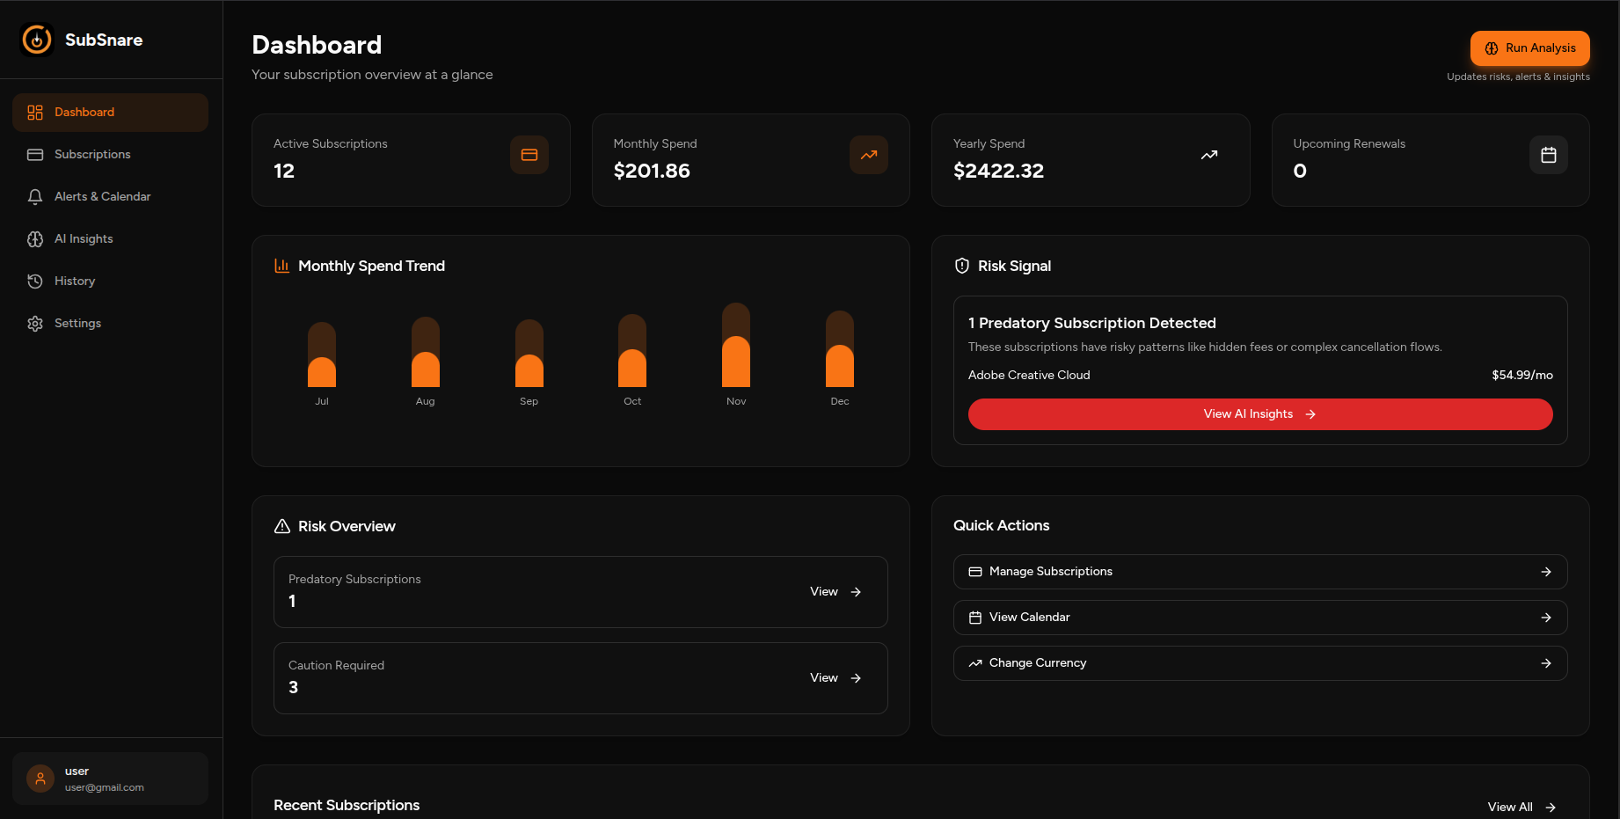Open Settings from the sidebar

[x=110, y=324]
